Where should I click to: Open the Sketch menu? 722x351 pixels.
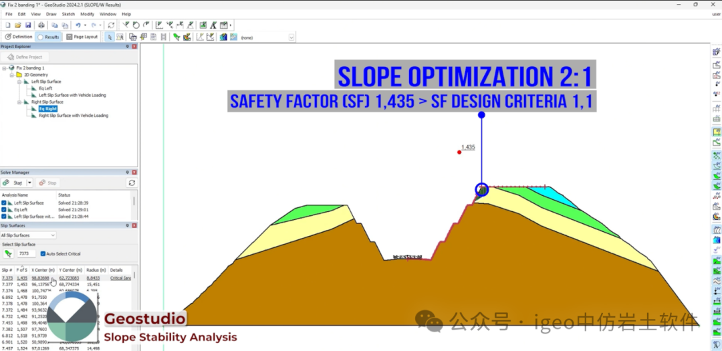(68, 14)
